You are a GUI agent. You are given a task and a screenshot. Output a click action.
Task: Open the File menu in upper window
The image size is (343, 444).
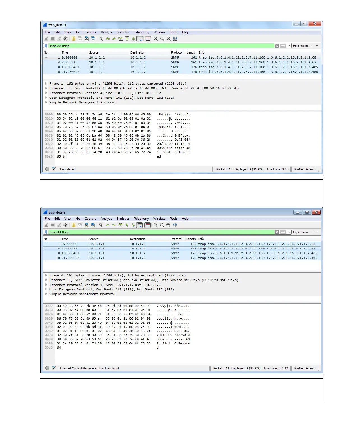(47, 32)
